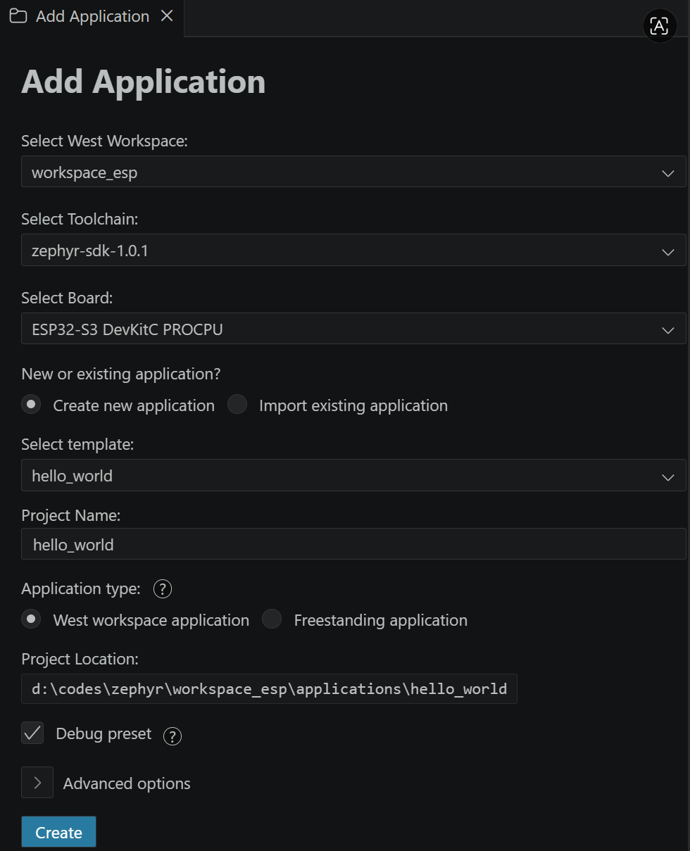690x851 pixels.
Task: Click the Project Name input field
Action: (353, 544)
